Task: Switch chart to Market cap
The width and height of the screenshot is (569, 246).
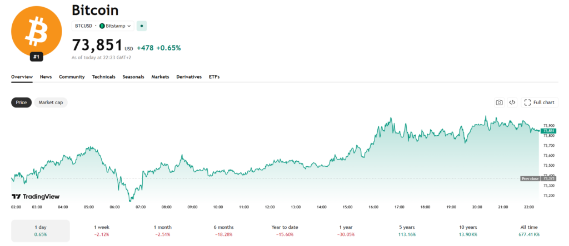Action: pyautogui.click(x=51, y=102)
